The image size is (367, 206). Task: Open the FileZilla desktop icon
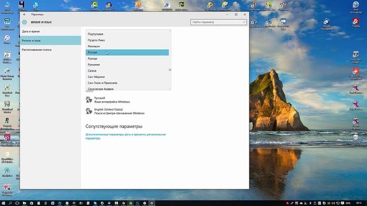point(356,23)
